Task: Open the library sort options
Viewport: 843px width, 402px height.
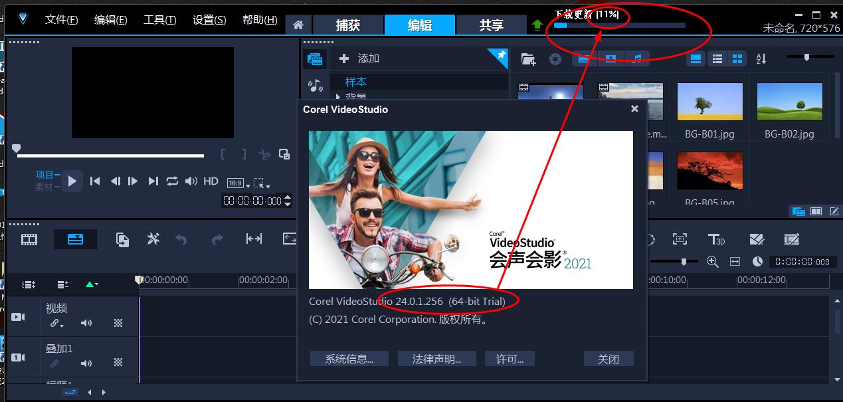Action: tap(761, 58)
